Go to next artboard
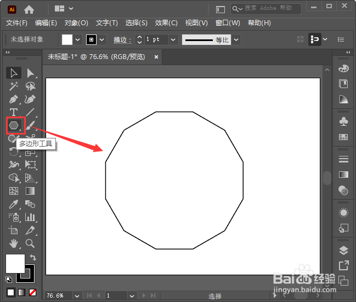 (x=144, y=295)
